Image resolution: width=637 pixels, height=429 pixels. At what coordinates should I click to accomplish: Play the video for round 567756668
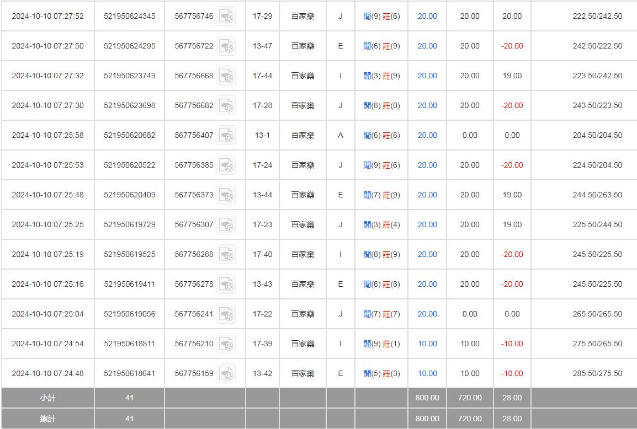[x=225, y=76]
